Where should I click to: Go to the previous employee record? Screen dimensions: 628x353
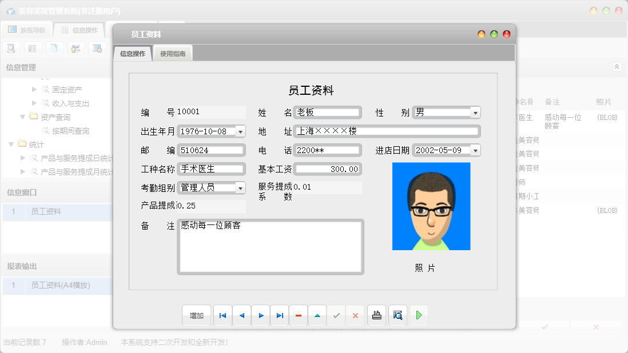(241, 315)
